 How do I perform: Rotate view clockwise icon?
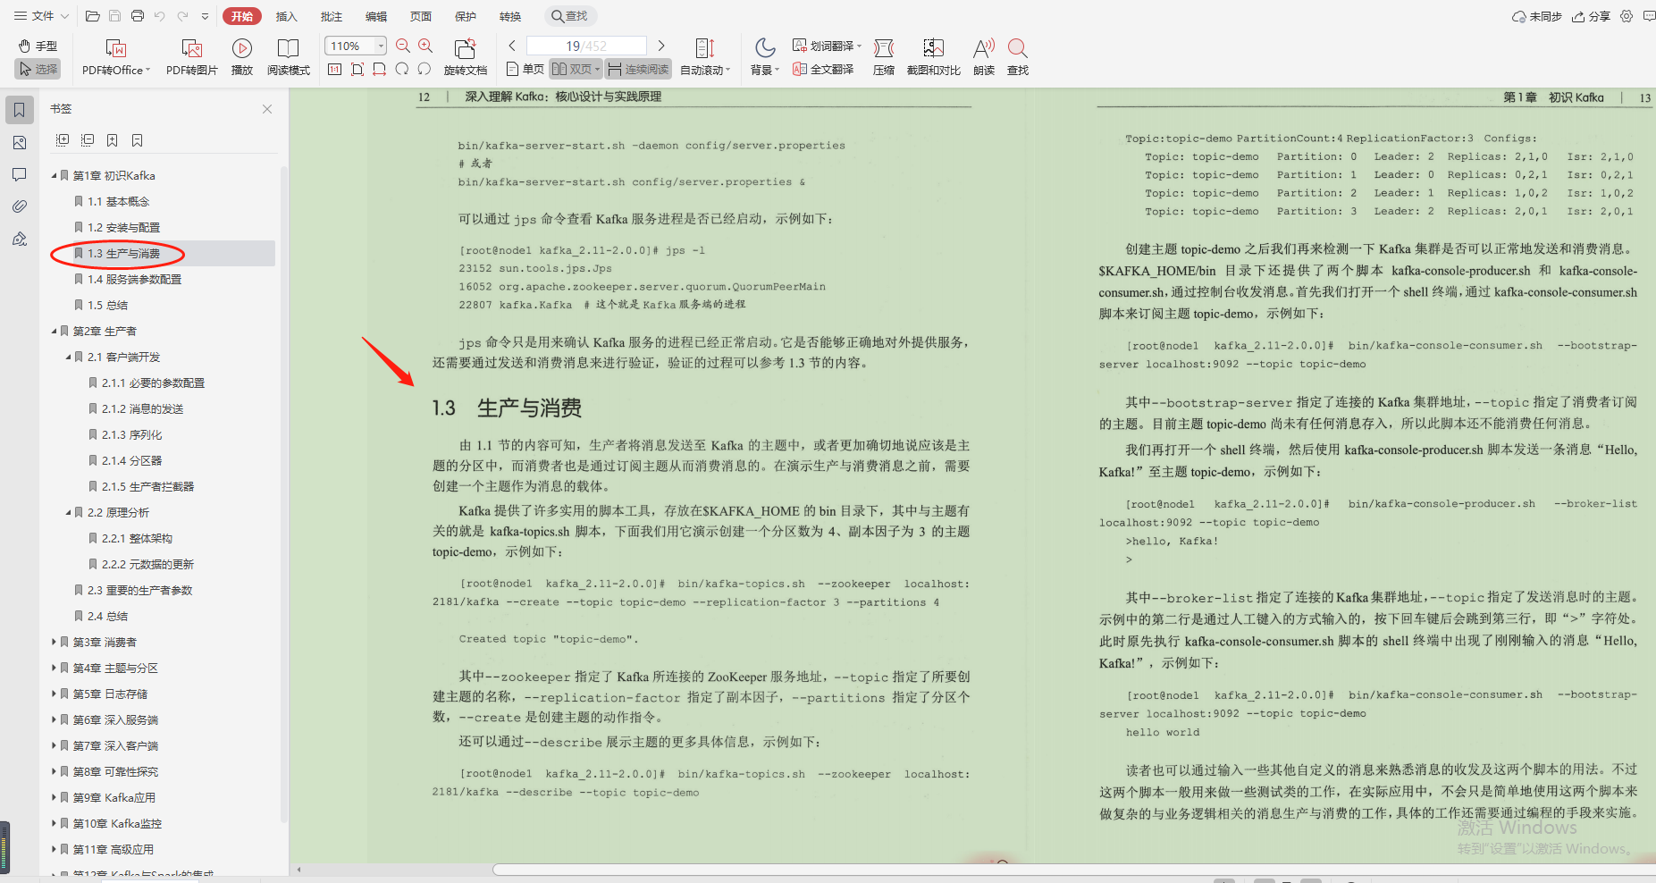pyautogui.click(x=402, y=69)
